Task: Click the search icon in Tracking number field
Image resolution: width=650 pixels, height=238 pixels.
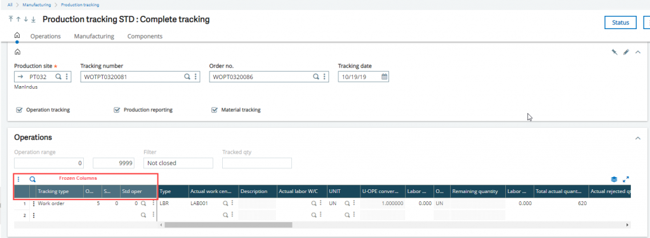Action: (187, 77)
